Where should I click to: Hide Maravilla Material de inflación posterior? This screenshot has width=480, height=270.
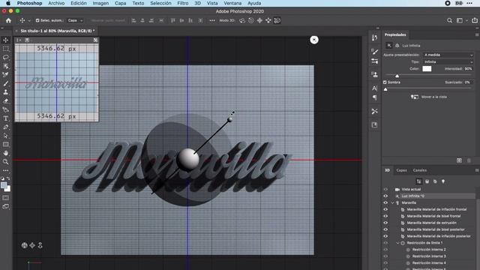[385, 236]
